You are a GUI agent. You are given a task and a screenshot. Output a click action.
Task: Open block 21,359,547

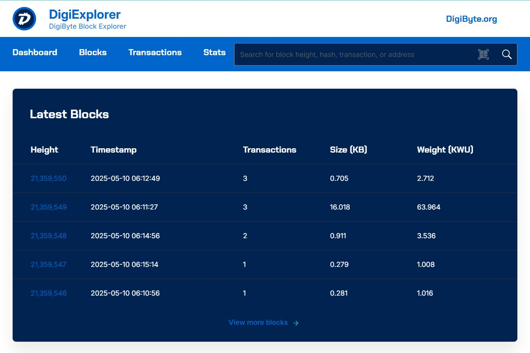pos(48,264)
